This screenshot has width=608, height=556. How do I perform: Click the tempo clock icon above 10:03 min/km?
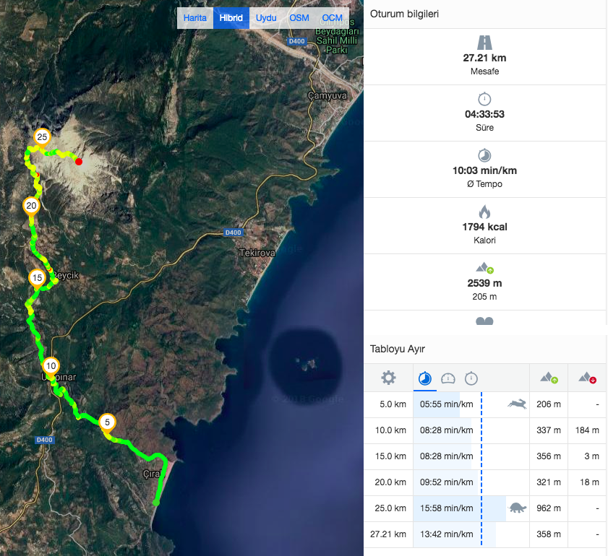click(x=484, y=156)
